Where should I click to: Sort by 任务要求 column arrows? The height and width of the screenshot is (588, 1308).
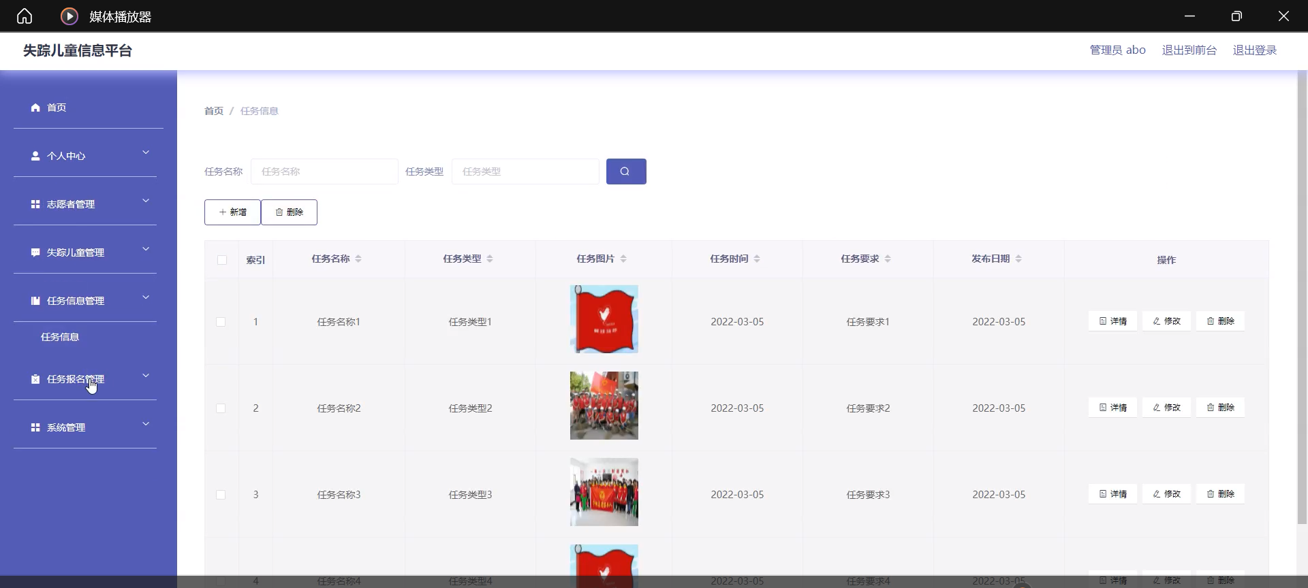888,259
